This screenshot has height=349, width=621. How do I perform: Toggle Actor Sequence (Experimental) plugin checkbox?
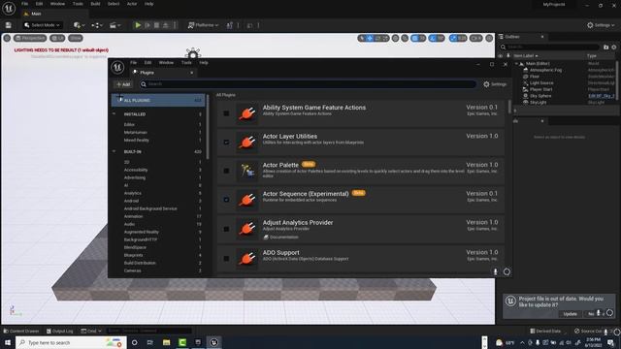pyautogui.click(x=226, y=200)
